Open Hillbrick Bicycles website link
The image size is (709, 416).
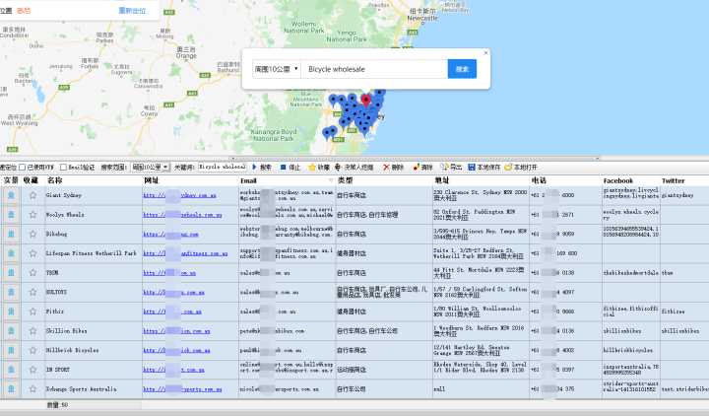pyautogui.click(x=177, y=350)
